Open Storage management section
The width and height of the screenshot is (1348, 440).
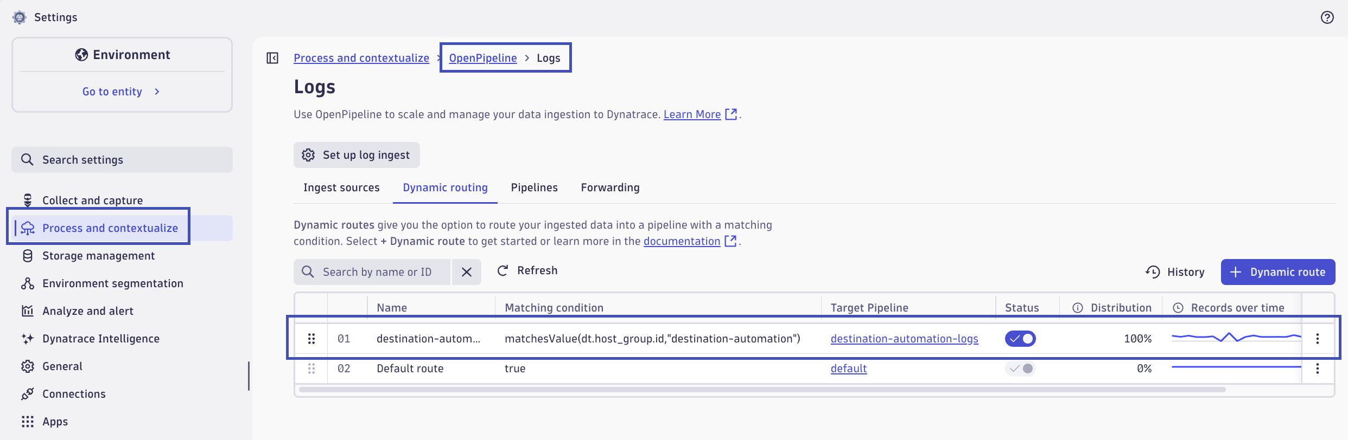pyautogui.click(x=122, y=256)
